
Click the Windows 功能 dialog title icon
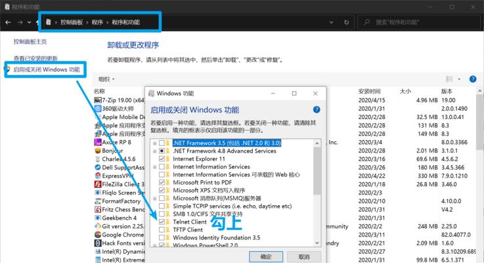coord(151,93)
